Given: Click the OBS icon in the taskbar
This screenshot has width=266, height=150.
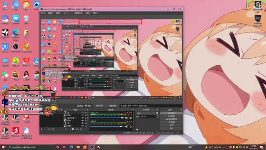Looking at the screenshot, I should pos(92,147).
